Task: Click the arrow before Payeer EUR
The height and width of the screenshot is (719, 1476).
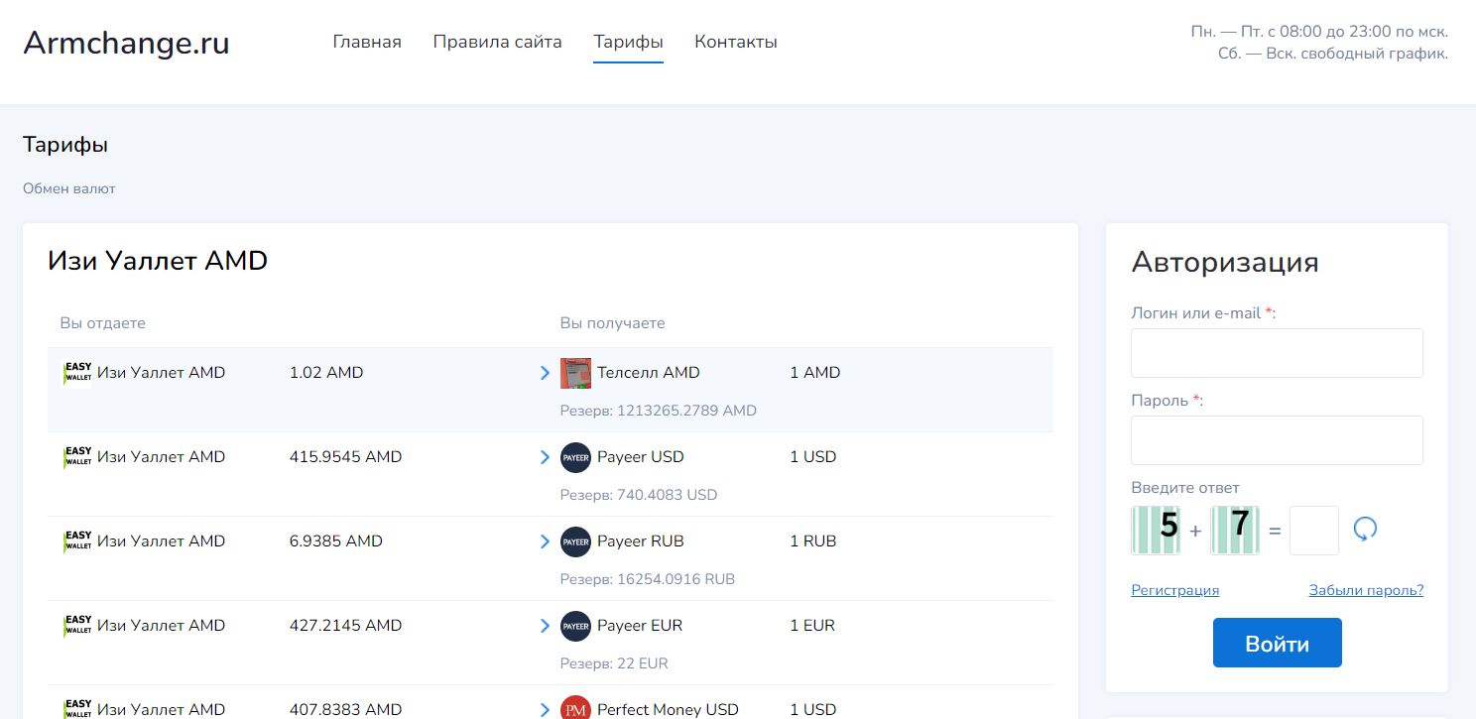Action: pos(545,626)
